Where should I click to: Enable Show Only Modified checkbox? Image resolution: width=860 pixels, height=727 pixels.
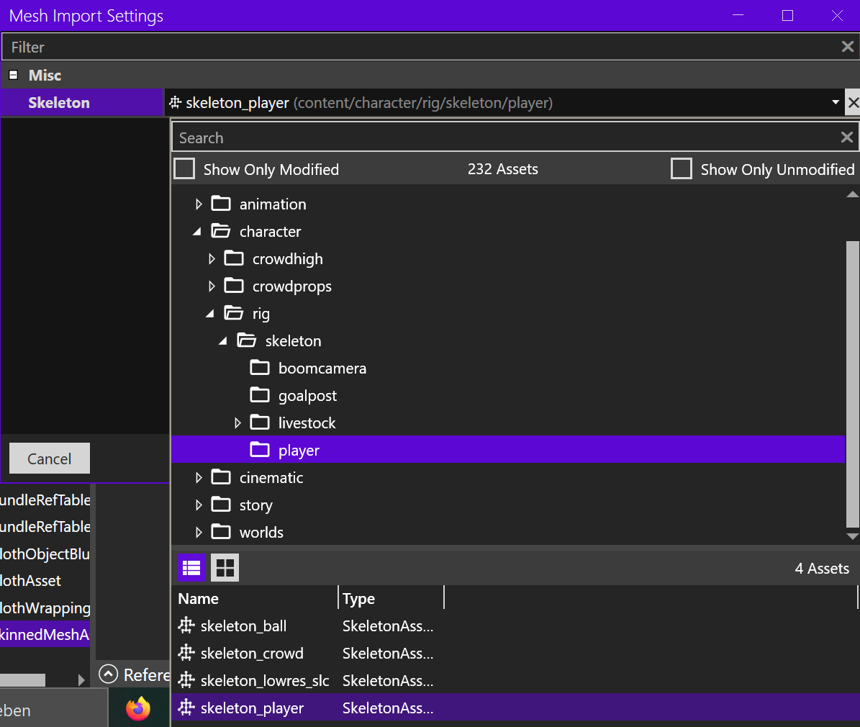tap(185, 169)
